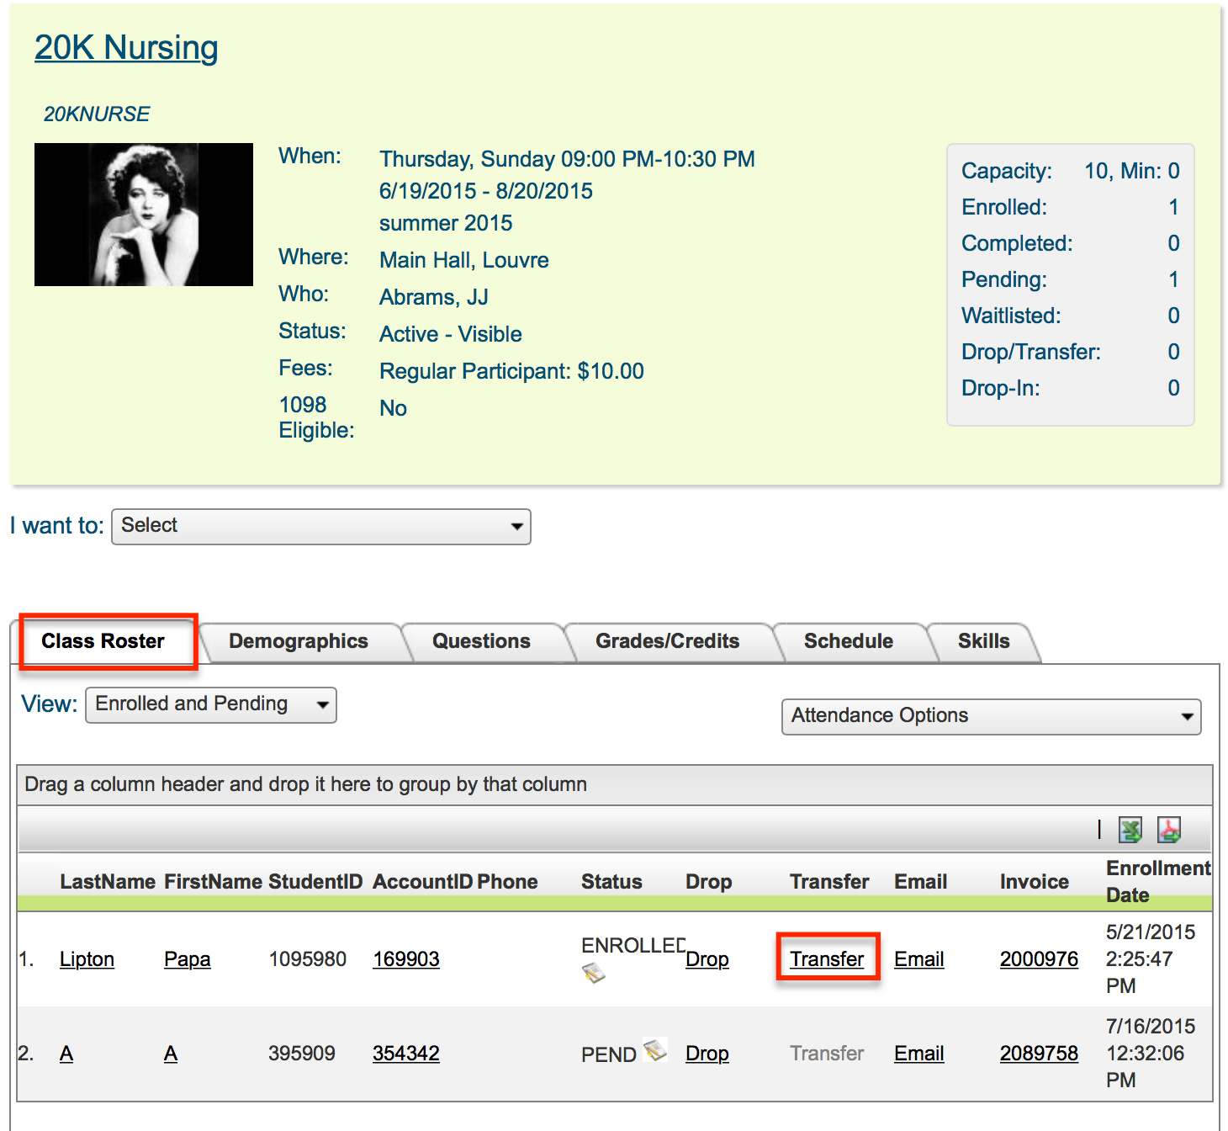
Task: Click Transfer link for Papa Lipton
Action: [x=827, y=959]
